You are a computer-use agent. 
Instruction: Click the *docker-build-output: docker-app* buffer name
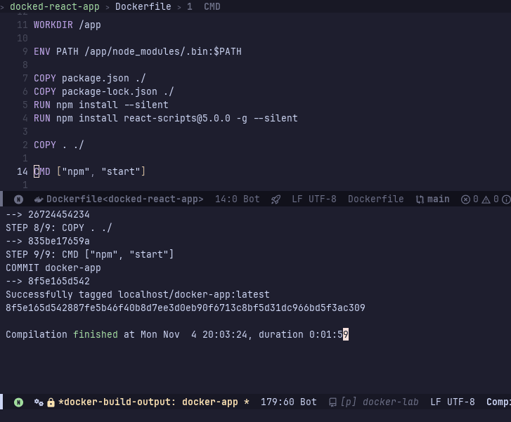(x=153, y=402)
